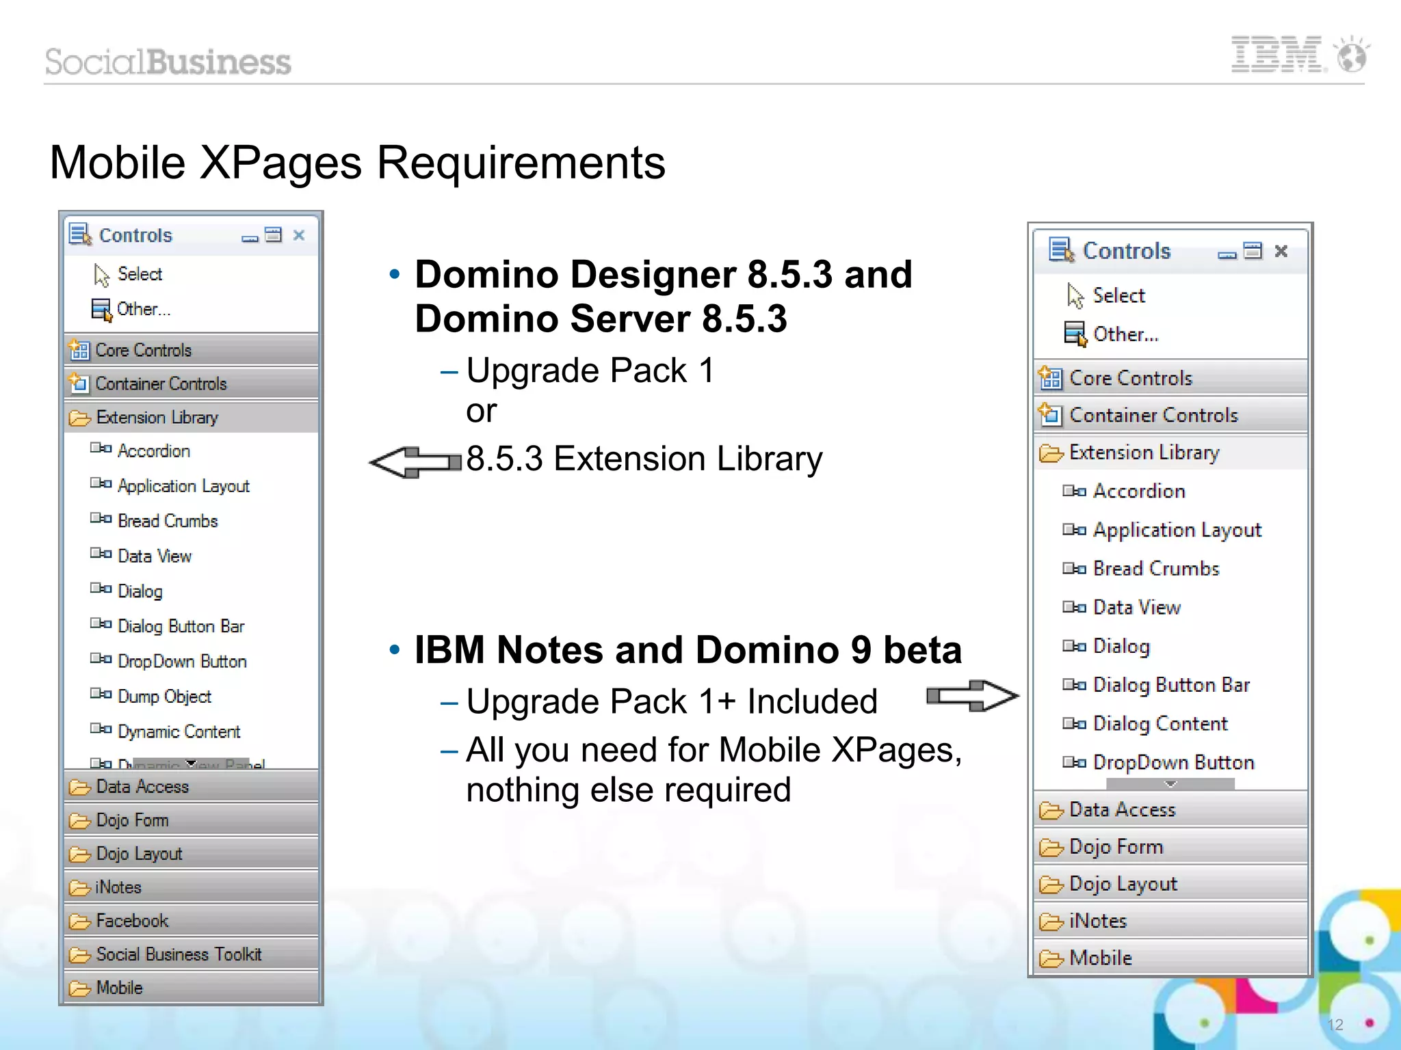This screenshot has width=1401, height=1050.
Task: Expand Data Access drawer in left panel
Action: pos(192,786)
